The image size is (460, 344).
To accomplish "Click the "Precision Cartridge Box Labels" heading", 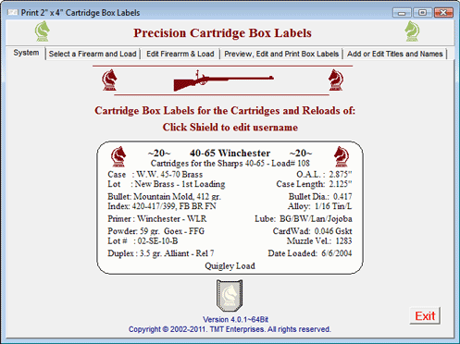I will (x=222, y=33).
